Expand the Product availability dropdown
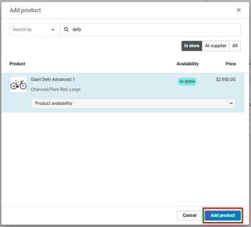The image size is (251, 227). coord(133,103)
